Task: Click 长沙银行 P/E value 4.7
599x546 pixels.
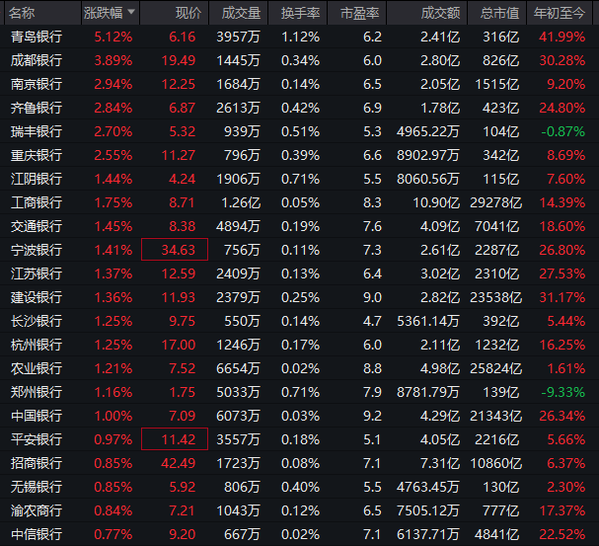Action: pyautogui.click(x=372, y=321)
